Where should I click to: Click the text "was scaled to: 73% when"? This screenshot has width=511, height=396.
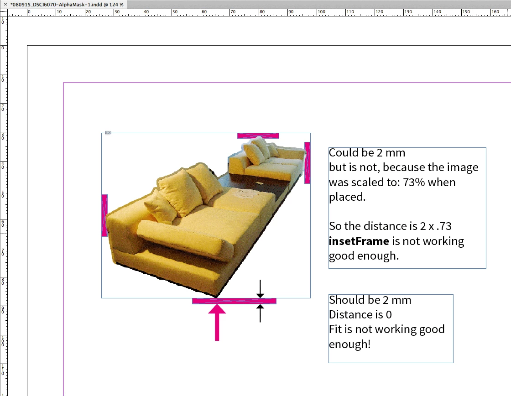coord(392,182)
